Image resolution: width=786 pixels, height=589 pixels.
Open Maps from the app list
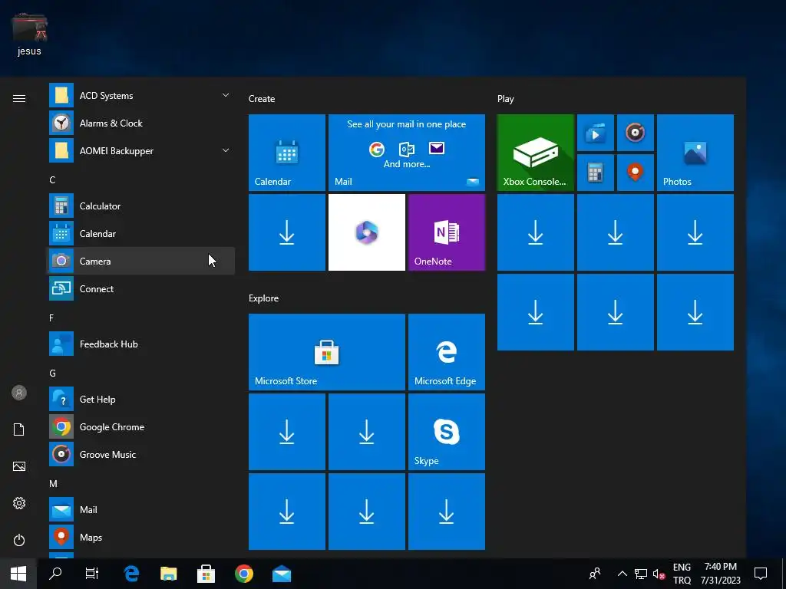click(140, 537)
